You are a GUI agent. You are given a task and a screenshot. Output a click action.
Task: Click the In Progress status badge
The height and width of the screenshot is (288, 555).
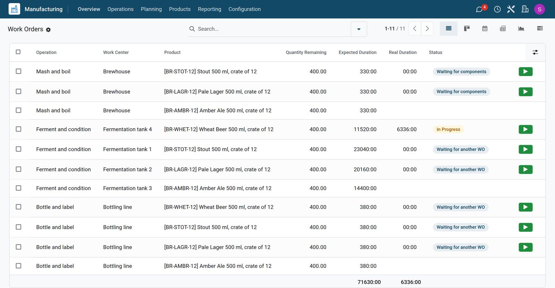click(x=448, y=129)
